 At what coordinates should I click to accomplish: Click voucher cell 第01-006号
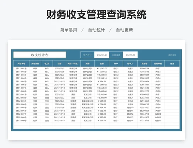tap(21, 85)
